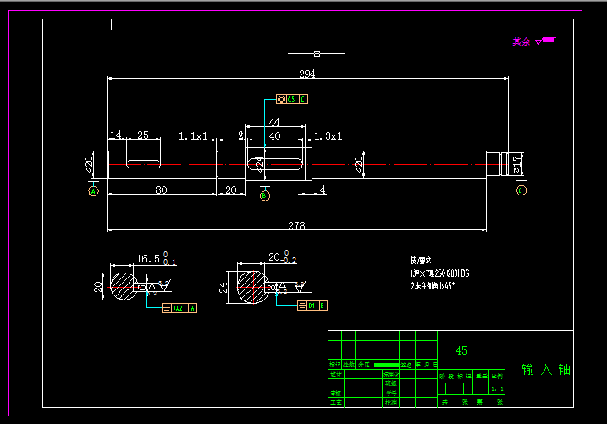Select the 1x45° chamfer note

point(433,285)
